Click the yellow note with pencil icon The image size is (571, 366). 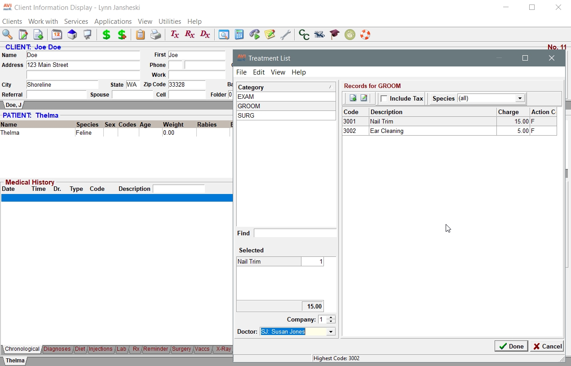click(270, 35)
